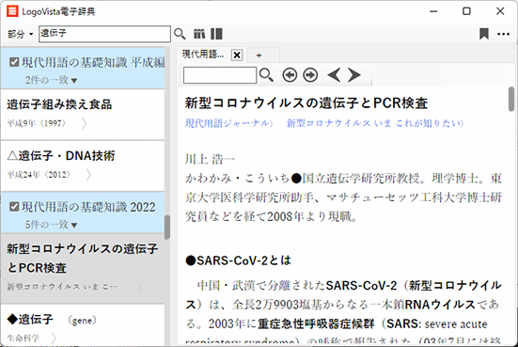Show previous entry with left chevron

pyautogui.click(x=334, y=75)
